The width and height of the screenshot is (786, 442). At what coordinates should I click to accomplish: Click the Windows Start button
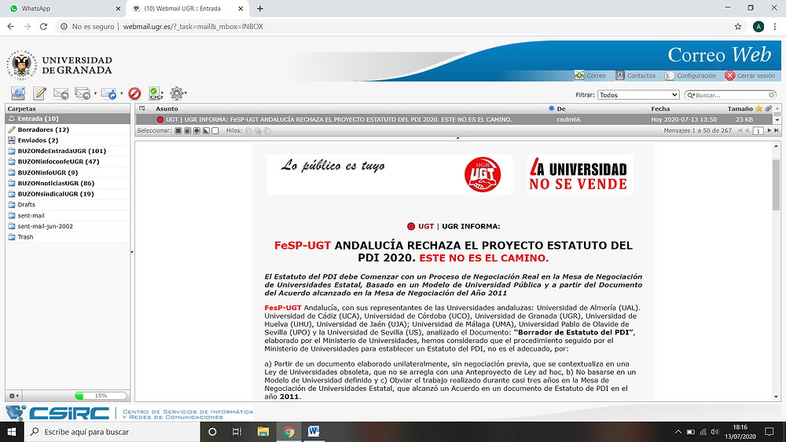12,432
